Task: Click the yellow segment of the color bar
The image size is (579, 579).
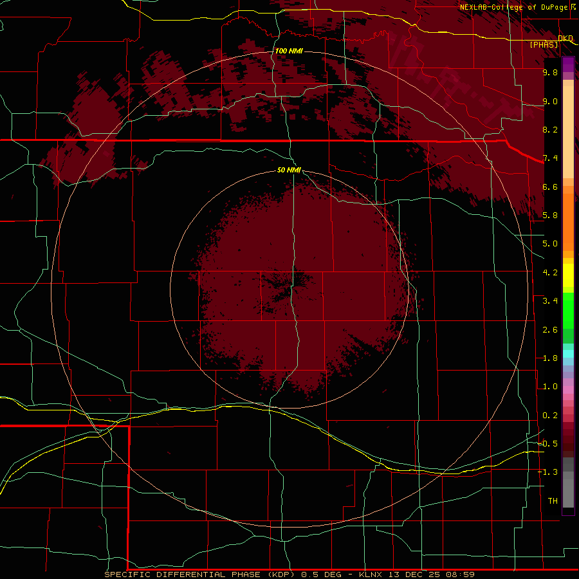Action: [568, 275]
